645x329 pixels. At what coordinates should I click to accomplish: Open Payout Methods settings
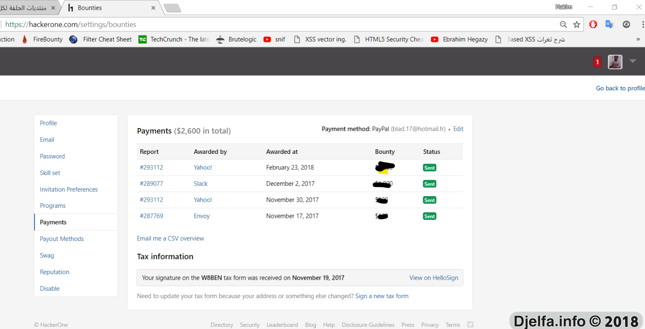click(x=62, y=239)
